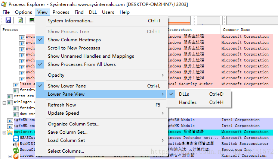Toggle Show Column Heatmaps option
The height and width of the screenshot is (159, 278).
[102, 40]
